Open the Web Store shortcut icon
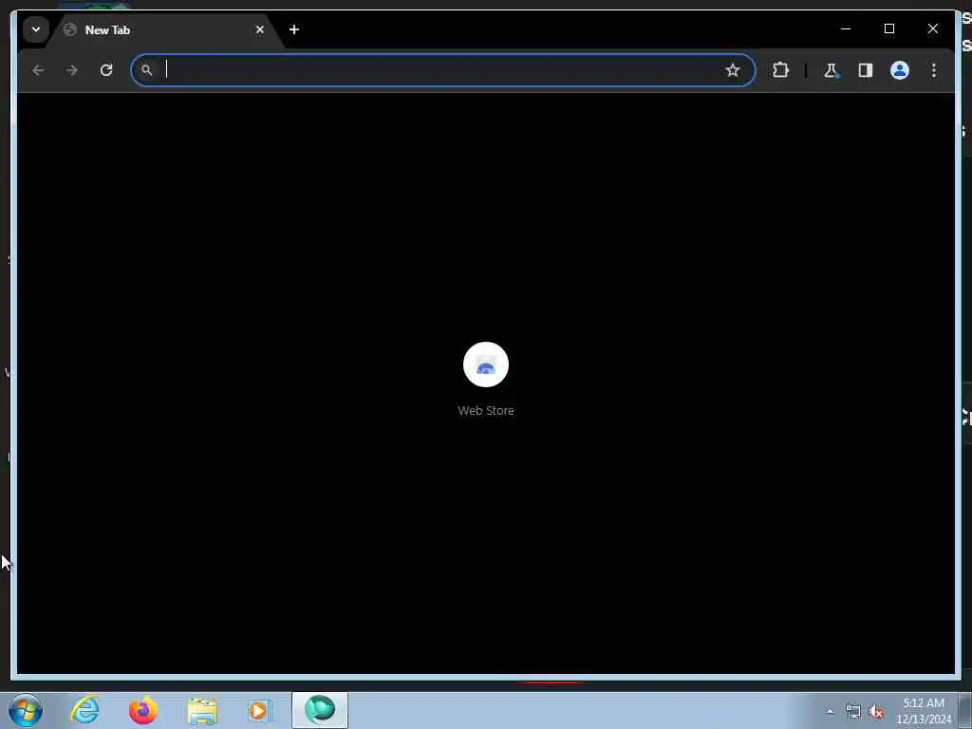This screenshot has width=972, height=729. point(486,364)
